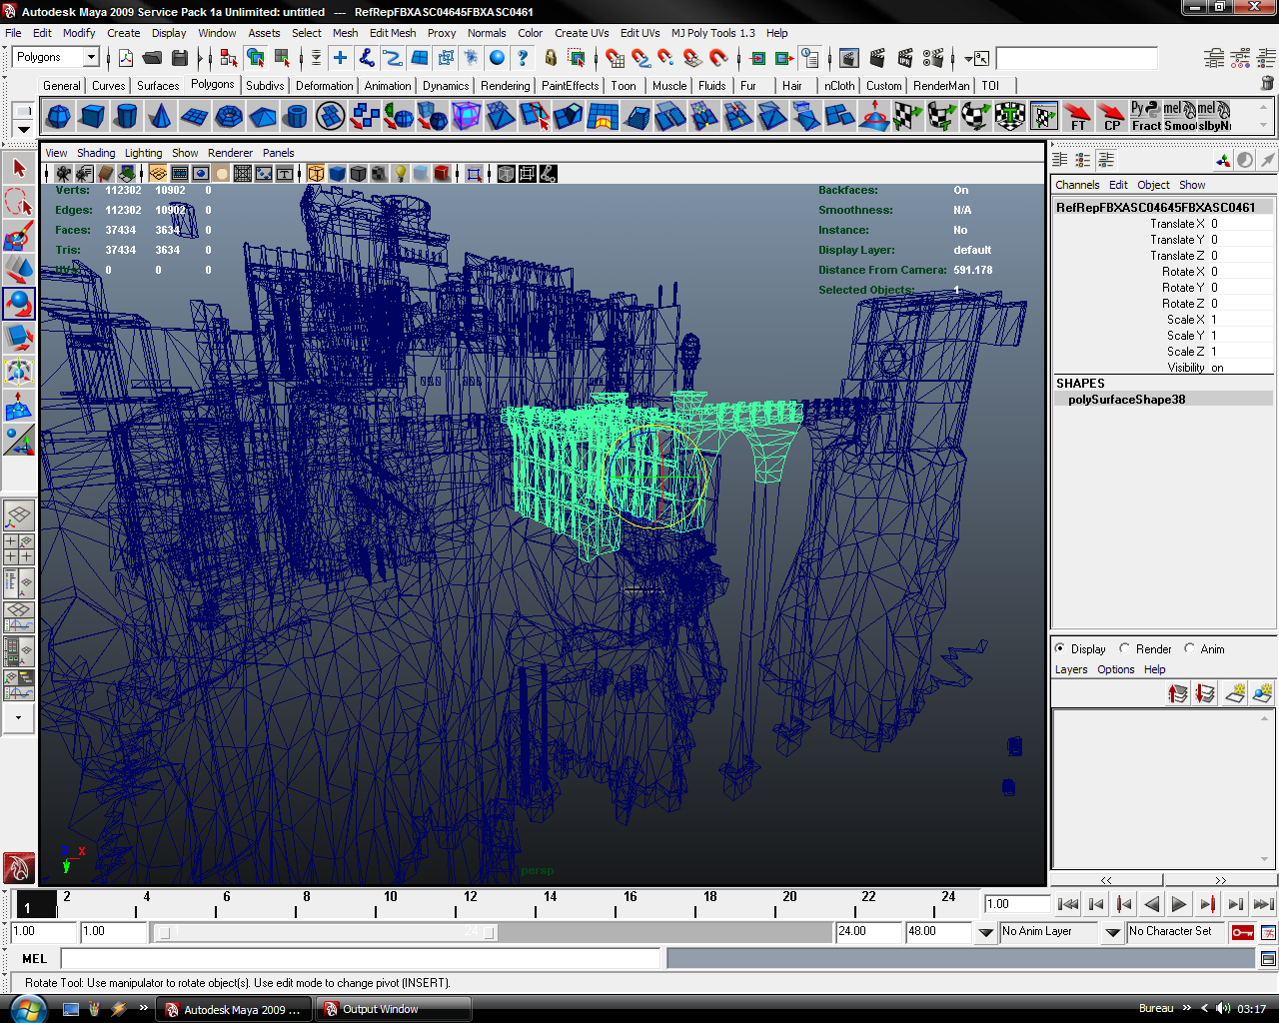Activate the Lasso selection tool
The height and width of the screenshot is (1023, 1279).
[x=19, y=202]
